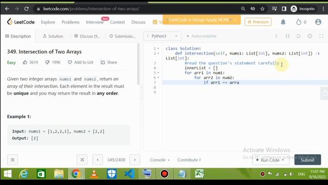Viewport: 328px width, 185px height.
Task: Click the Premium button
Action: tap(258, 22)
